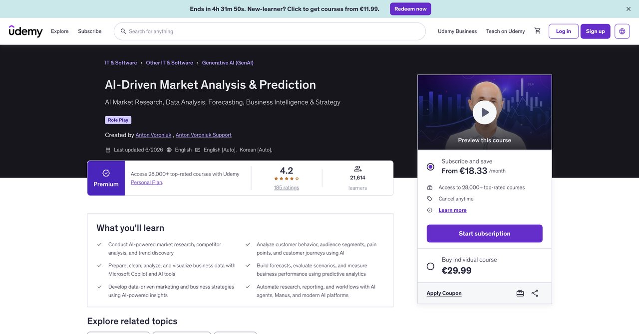Click the IT & Software breadcrumb
Screen dimensions: 639x334
pyautogui.click(x=121, y=63)
